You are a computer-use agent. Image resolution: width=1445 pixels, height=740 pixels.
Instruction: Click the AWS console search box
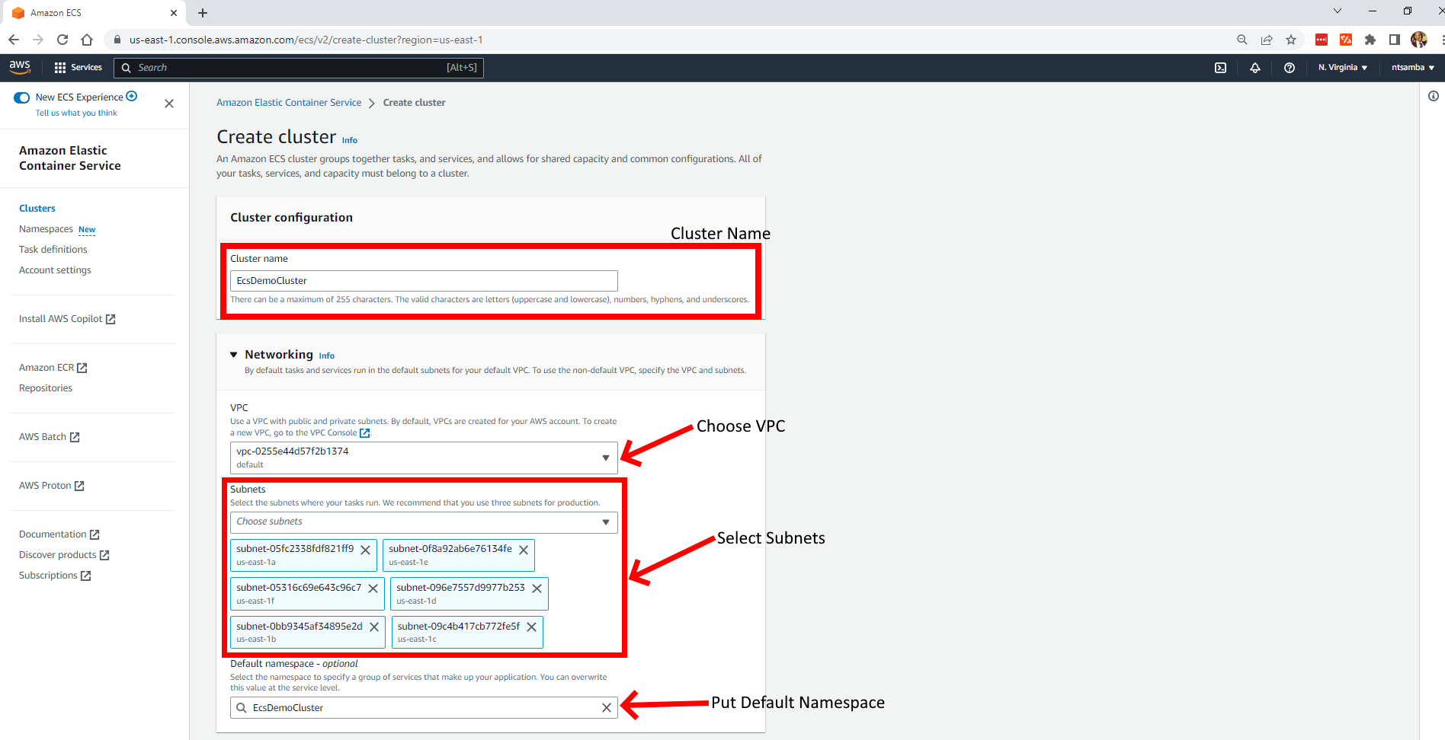(299, 68)
